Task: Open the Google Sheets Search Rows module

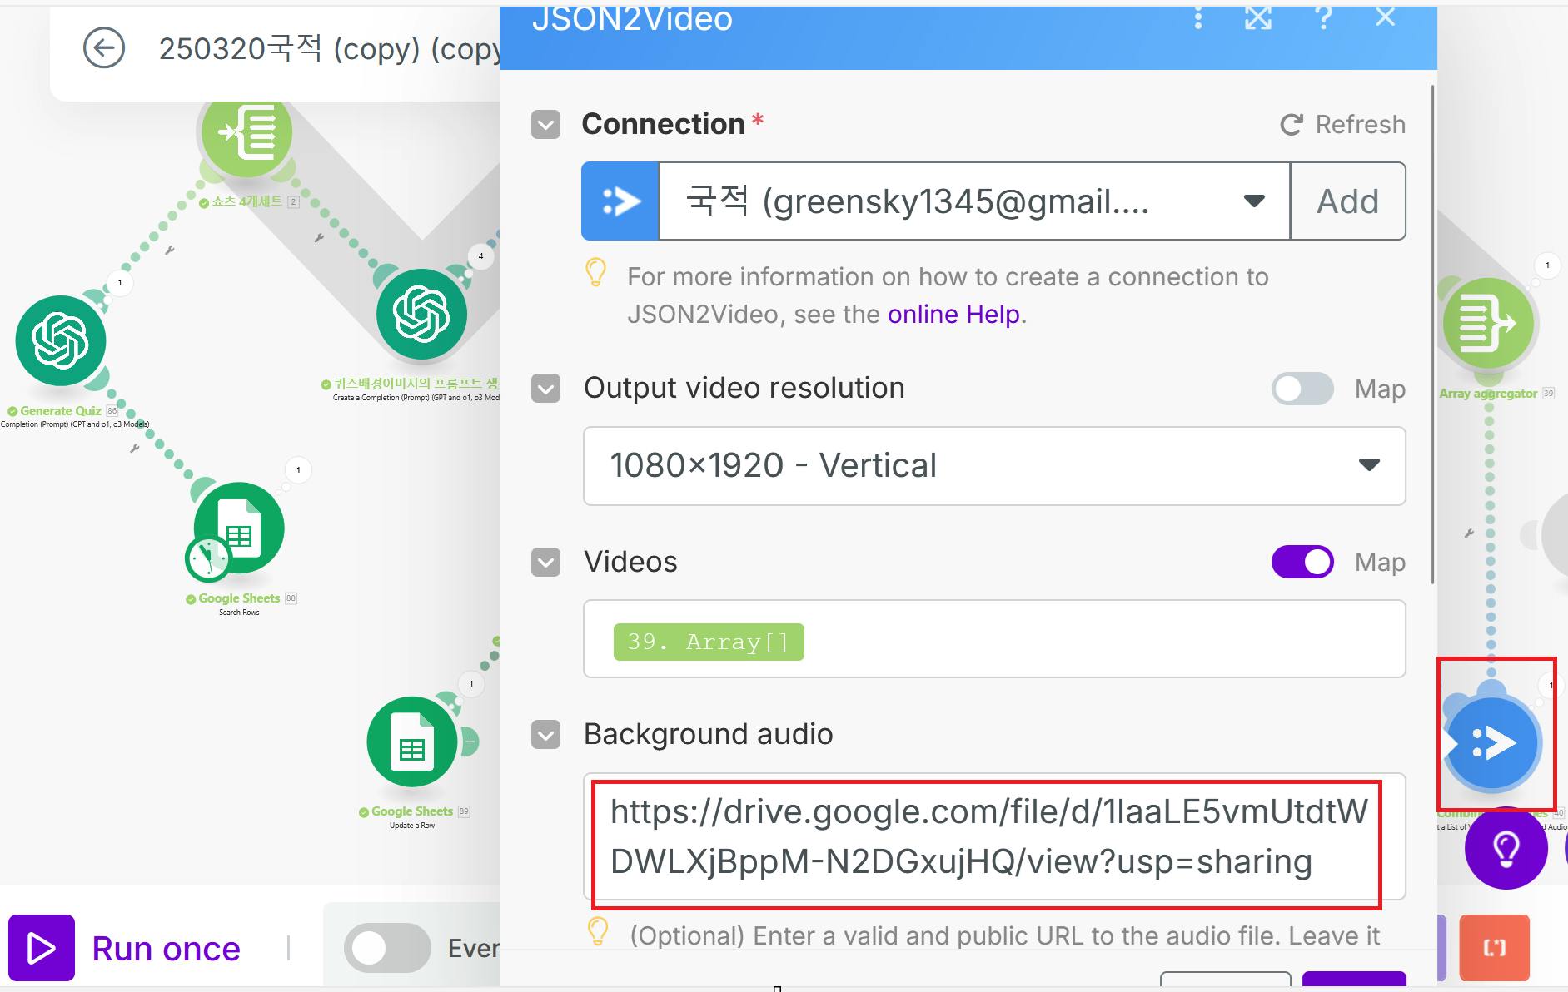Action: (239, 528)
